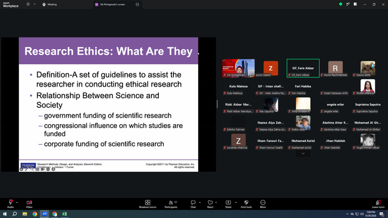Switch to the Meeting tab
This screenshot has height=218, width=388.
tap(50, 4)
